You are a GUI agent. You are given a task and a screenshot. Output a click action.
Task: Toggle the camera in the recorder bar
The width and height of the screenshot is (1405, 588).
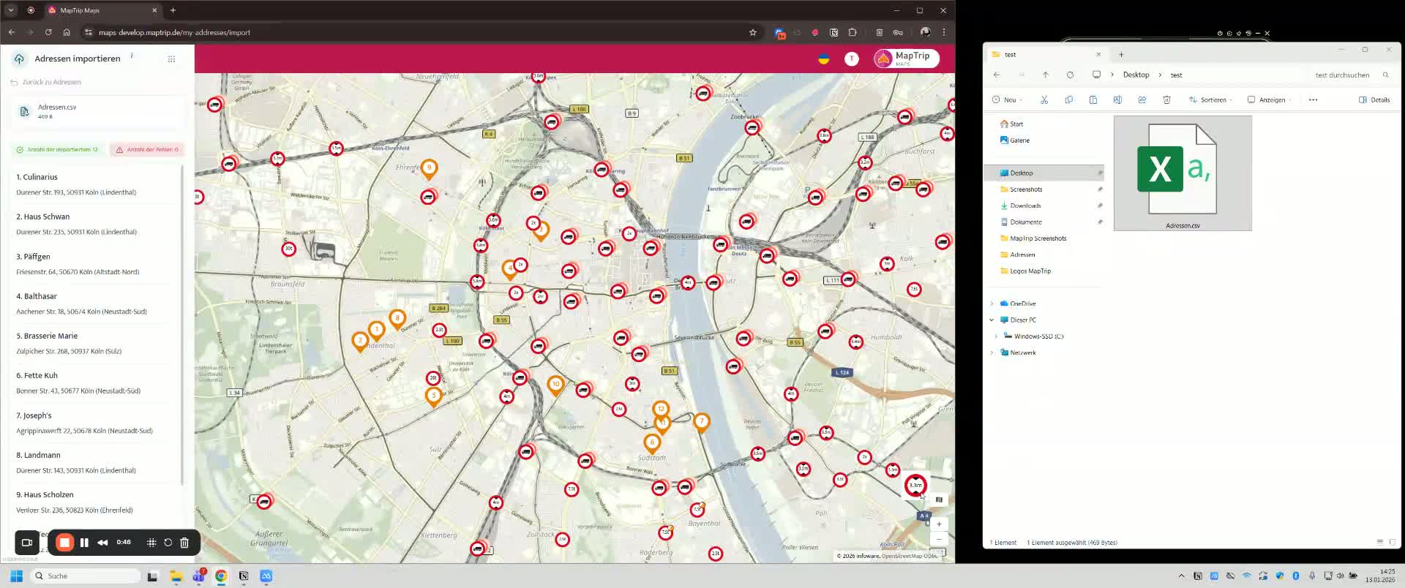(27, 543)
